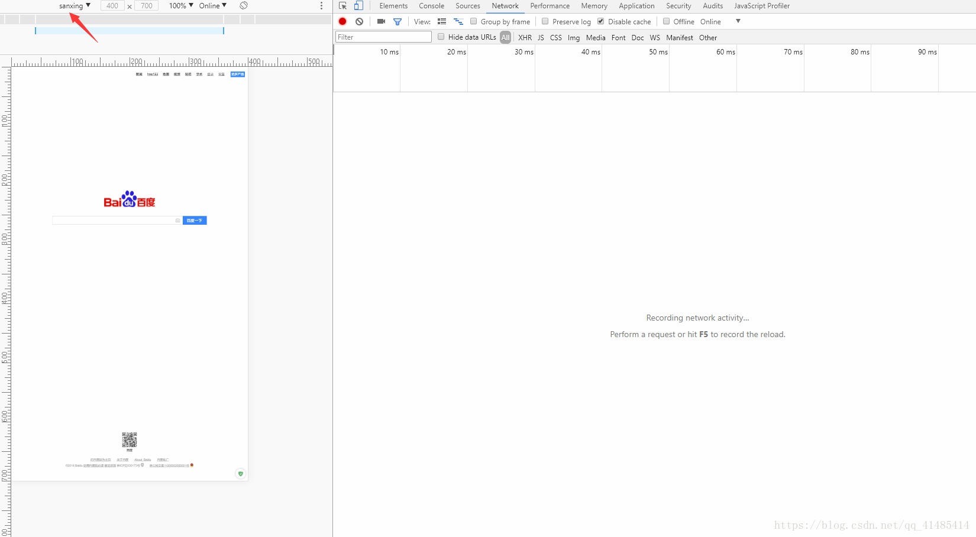Filter requests by Media

[x=596, y=37]
